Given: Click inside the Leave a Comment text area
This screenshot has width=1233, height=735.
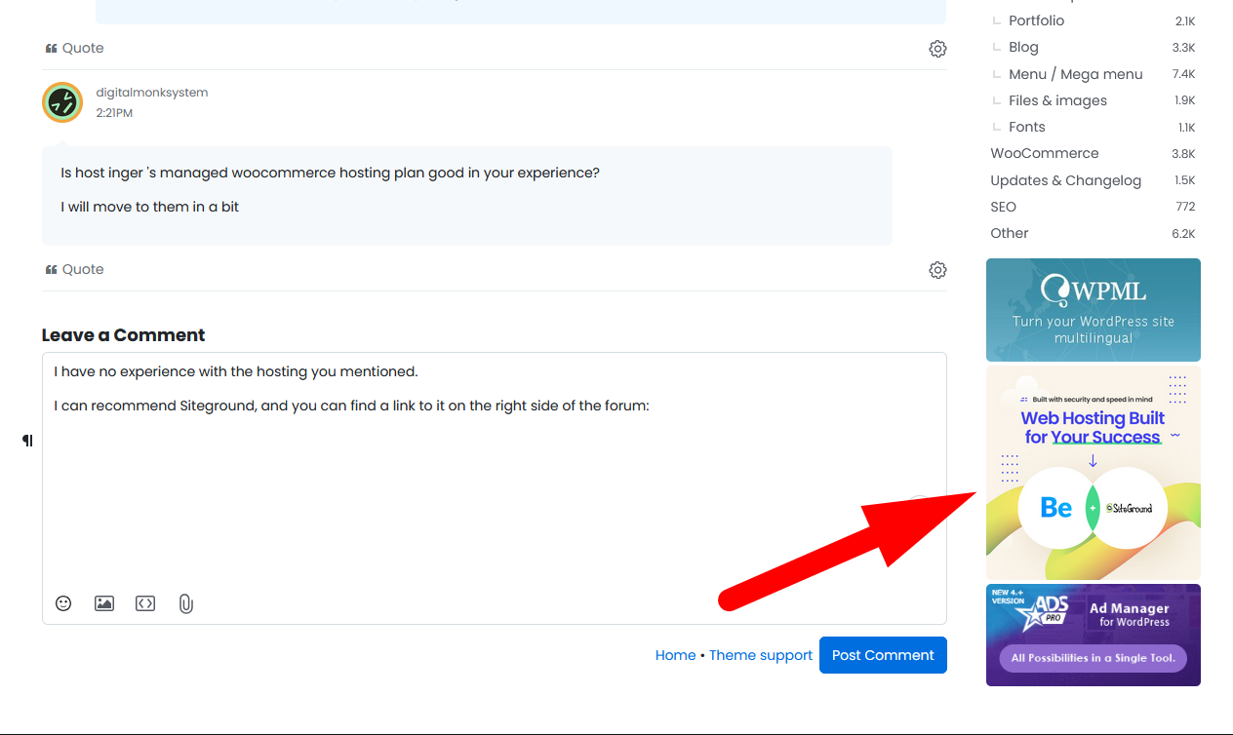Looking at the screenshot, I should tap(488, 487).
